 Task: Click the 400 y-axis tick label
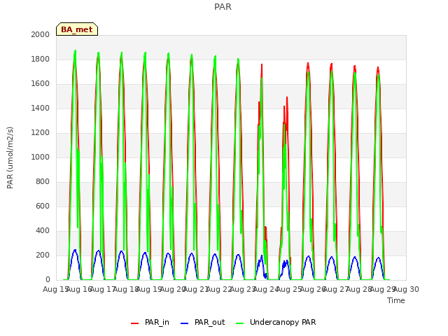pyautogui.click(x=43, y=230)
